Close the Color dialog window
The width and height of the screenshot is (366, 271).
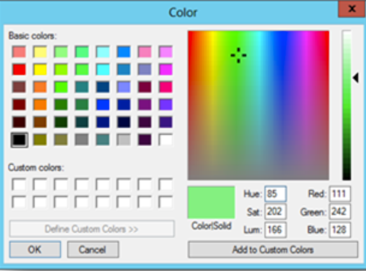[352, 9]
